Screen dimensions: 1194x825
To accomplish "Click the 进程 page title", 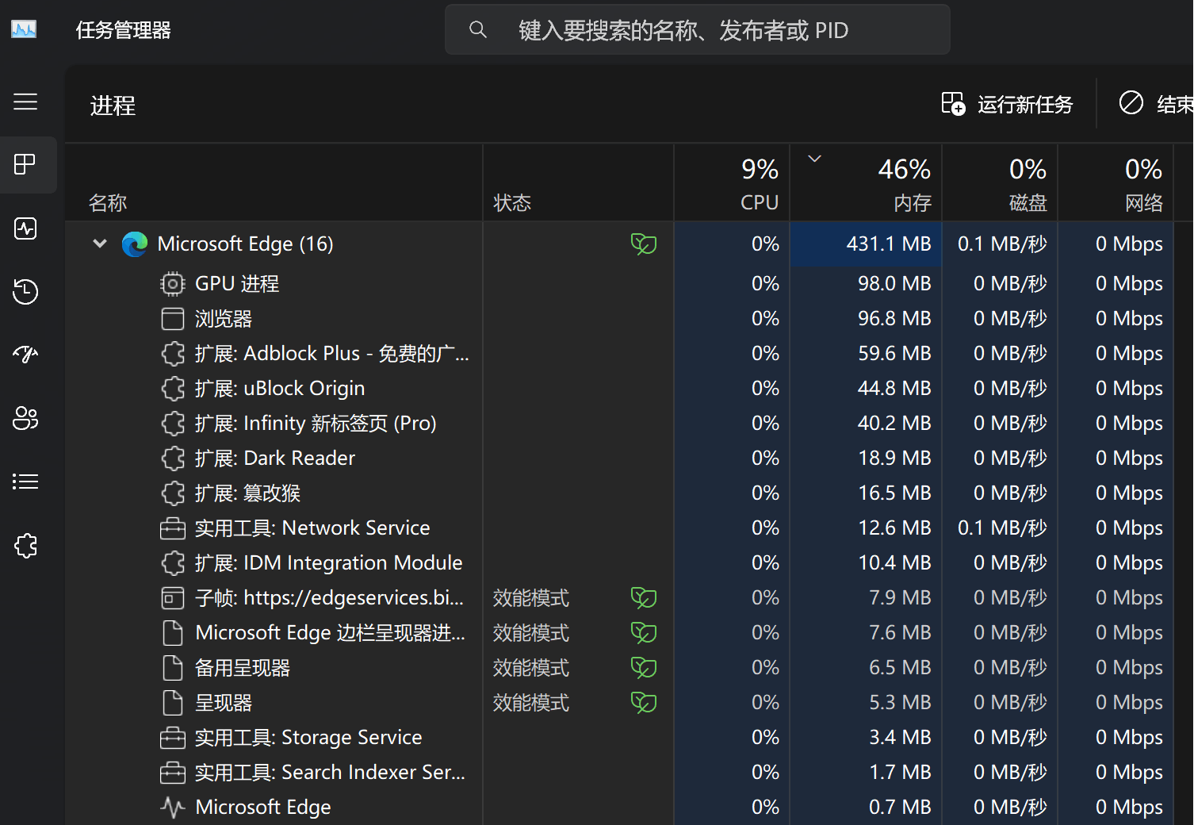I will click(x=113, y=106).
